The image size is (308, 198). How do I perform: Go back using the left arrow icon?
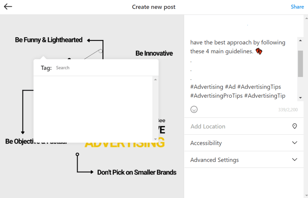pyautogui.click(x=8, y=7)
